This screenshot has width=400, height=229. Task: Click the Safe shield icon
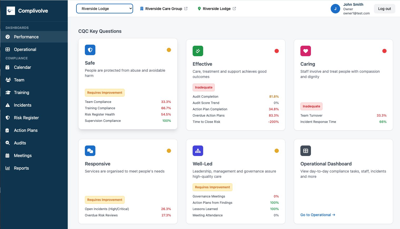tap(90, 50)
